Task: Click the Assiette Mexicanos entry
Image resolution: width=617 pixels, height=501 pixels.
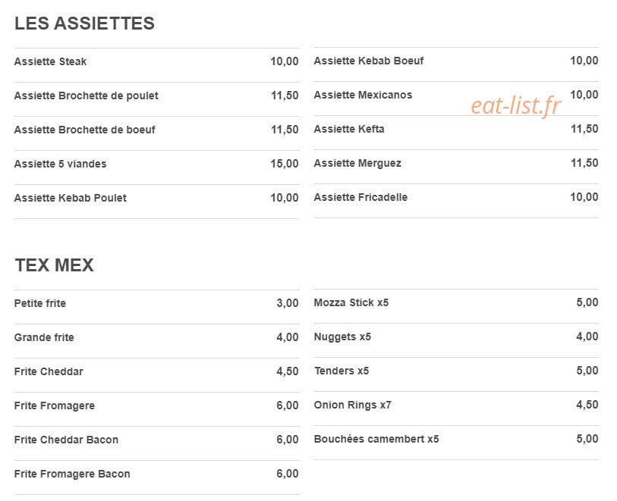Action: (x=456, y=95)
